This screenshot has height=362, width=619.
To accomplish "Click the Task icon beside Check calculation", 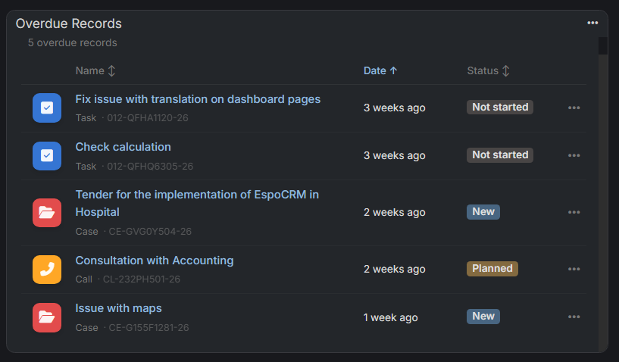I will 47,155.
